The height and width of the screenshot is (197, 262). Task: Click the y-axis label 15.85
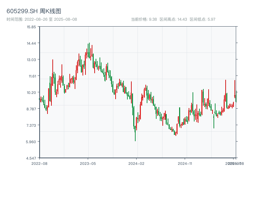pos(31,27)
